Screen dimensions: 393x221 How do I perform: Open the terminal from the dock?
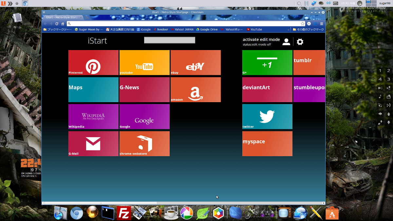pos(108,213)
